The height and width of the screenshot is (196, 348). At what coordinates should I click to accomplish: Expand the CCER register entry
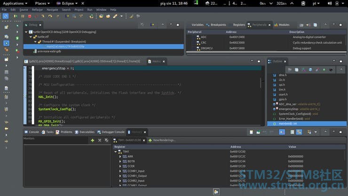point(120,166)
